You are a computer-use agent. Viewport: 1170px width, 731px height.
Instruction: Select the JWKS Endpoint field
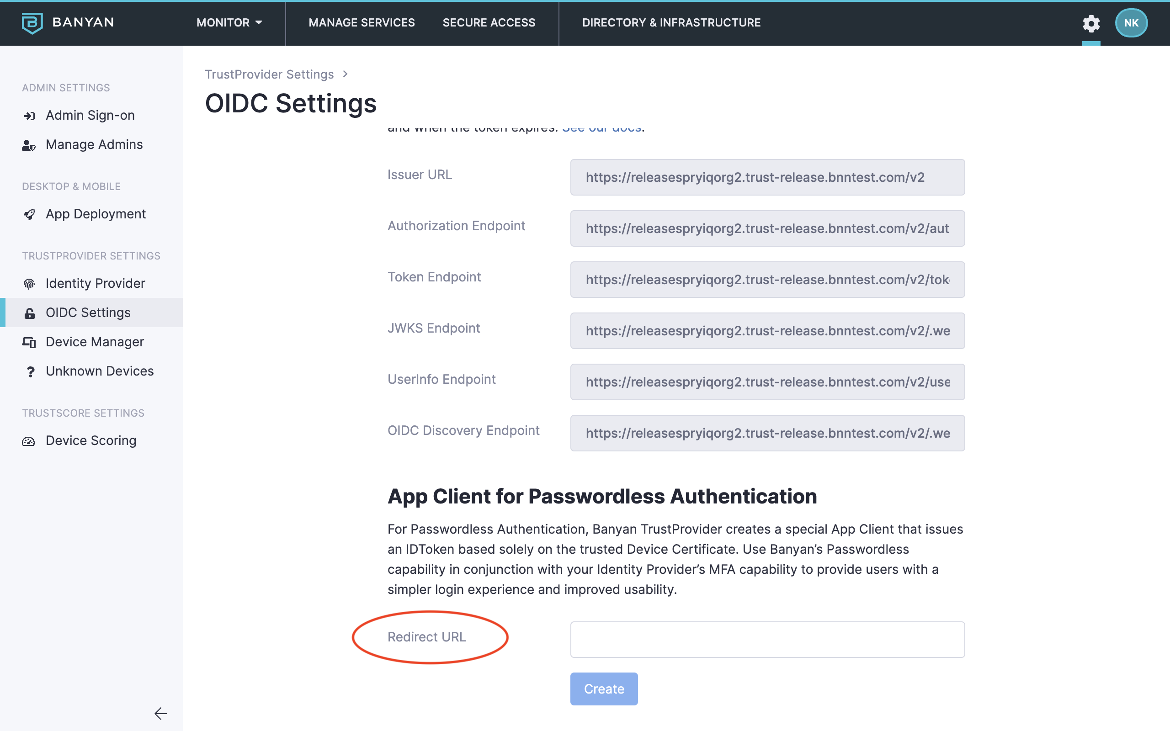coord(767,331)
